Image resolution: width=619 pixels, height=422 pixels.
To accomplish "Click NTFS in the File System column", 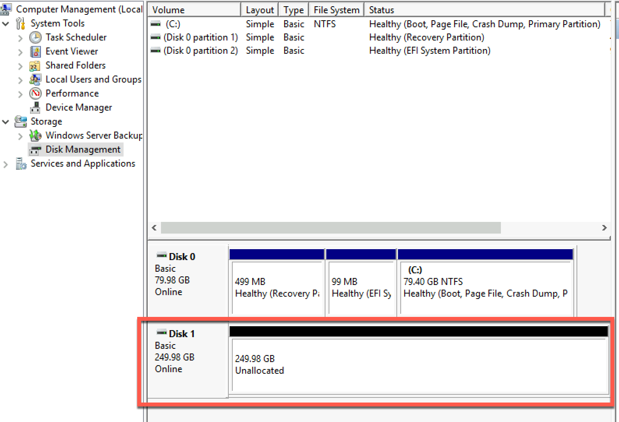I will pos(325,24).
